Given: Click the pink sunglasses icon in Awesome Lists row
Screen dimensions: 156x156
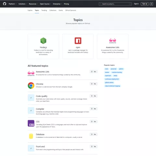Looking at the screenshot, I should [x=31, y=73].
